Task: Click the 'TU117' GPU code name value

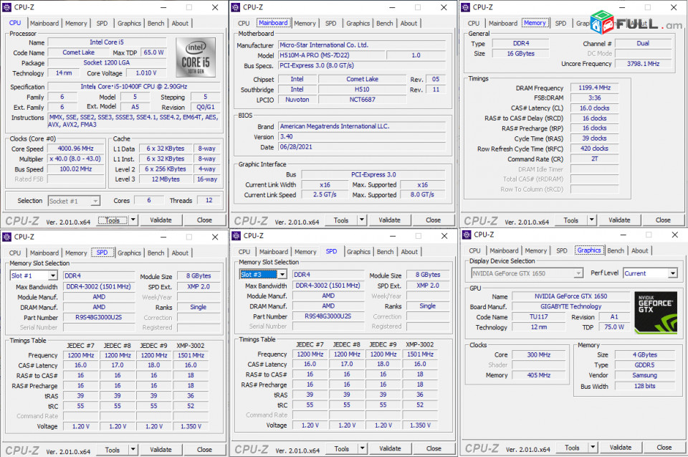Action: click(538, 317)
